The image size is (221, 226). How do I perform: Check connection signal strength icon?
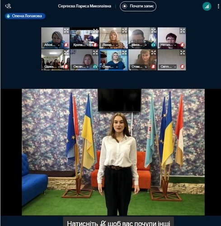pyautogui.click(x=207, y=6)
